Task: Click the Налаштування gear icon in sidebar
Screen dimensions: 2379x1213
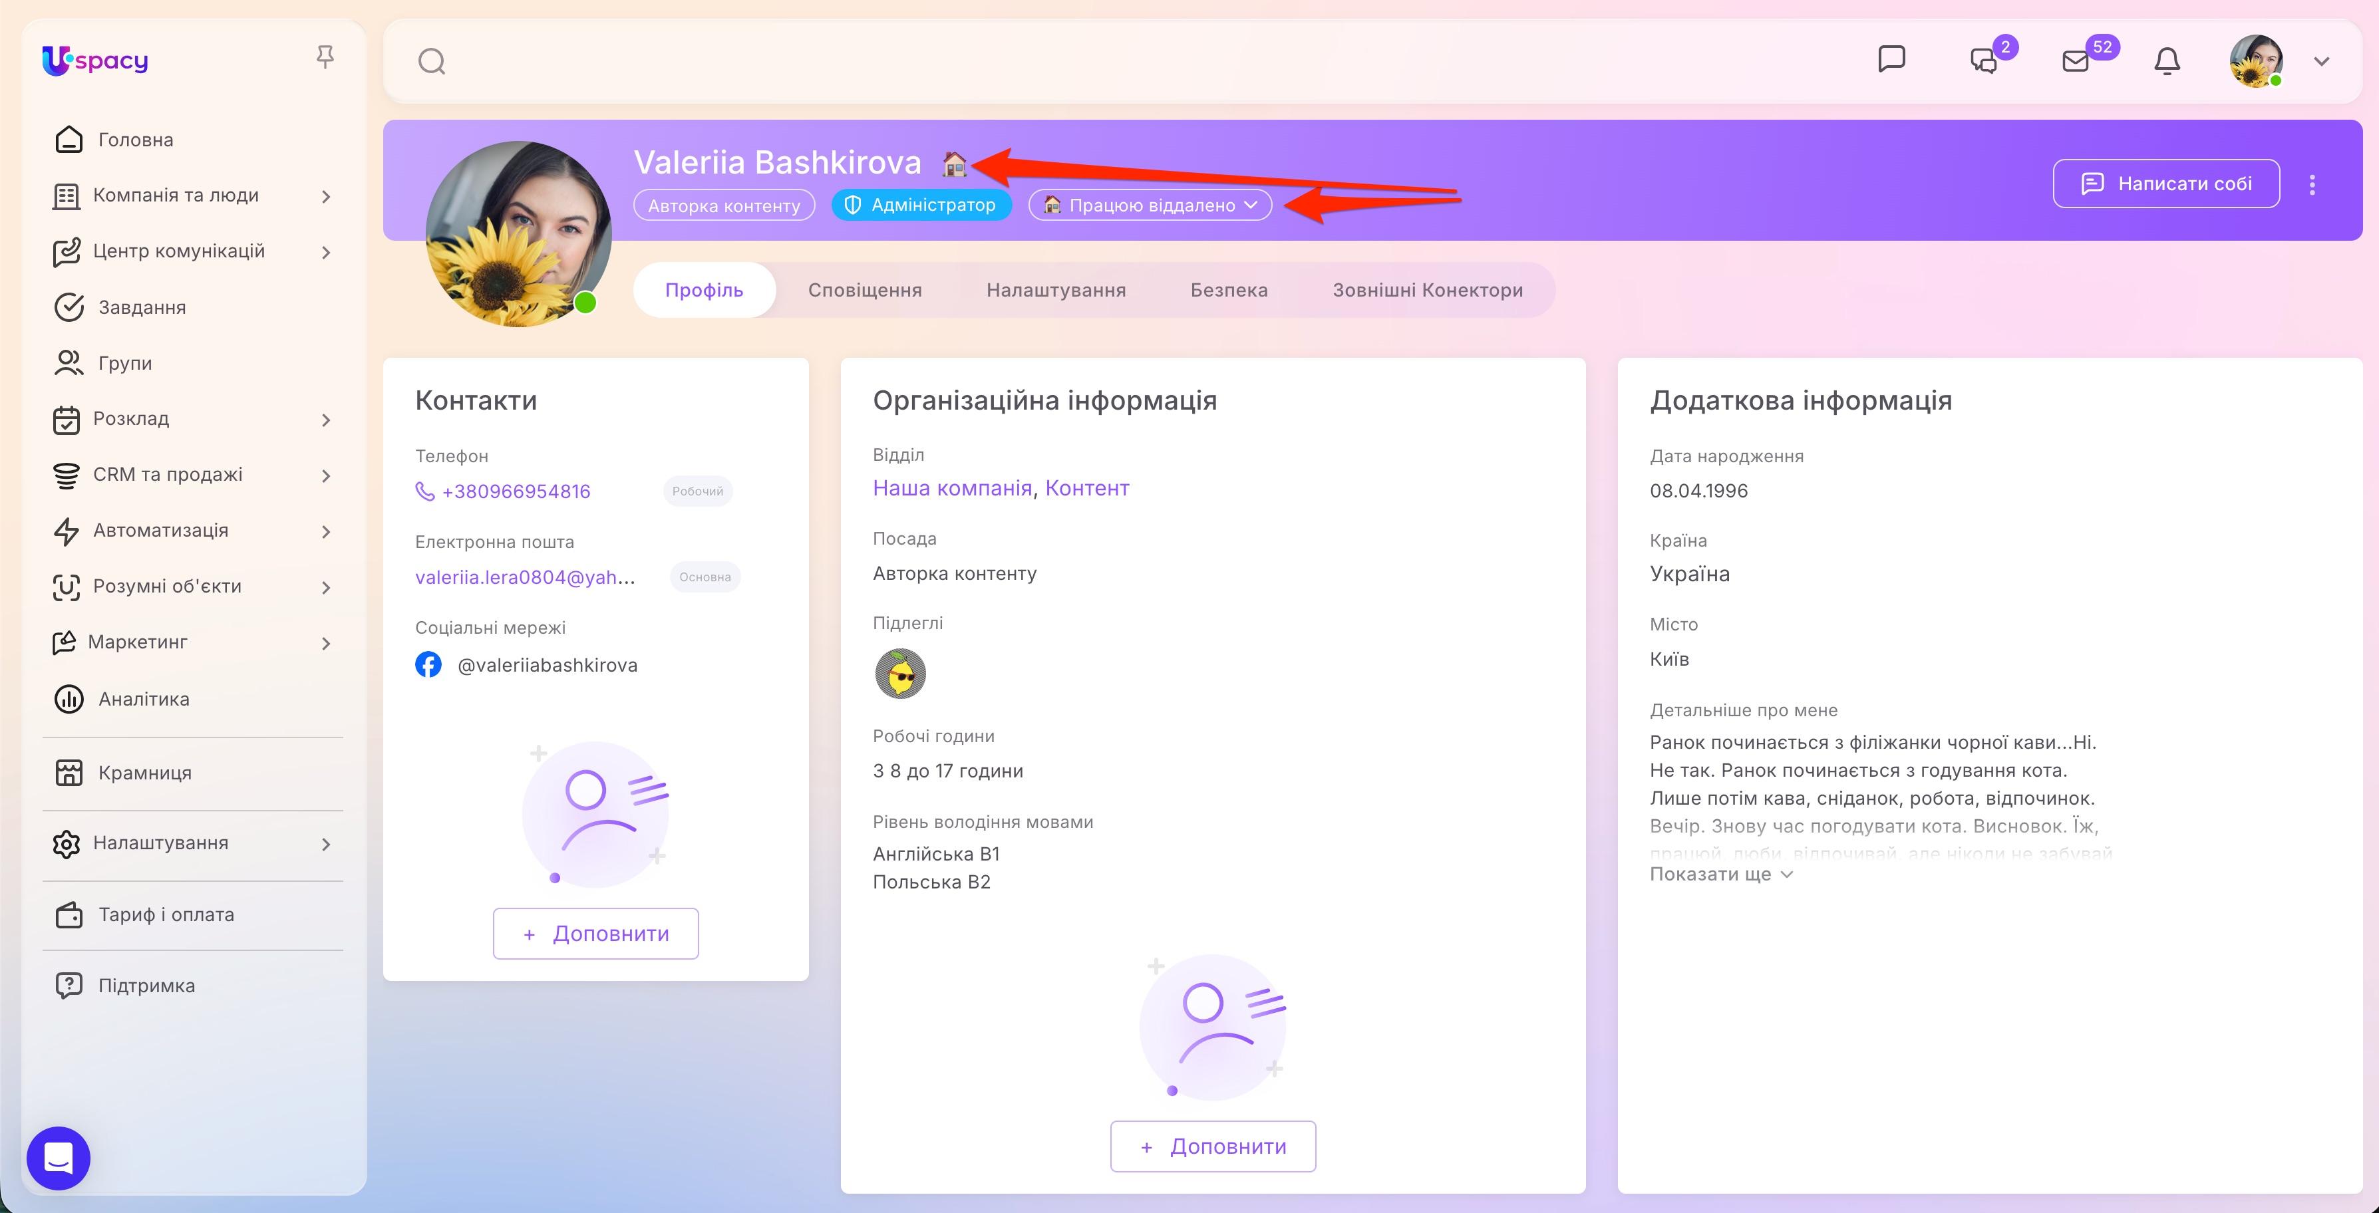Action: (66, 844)
